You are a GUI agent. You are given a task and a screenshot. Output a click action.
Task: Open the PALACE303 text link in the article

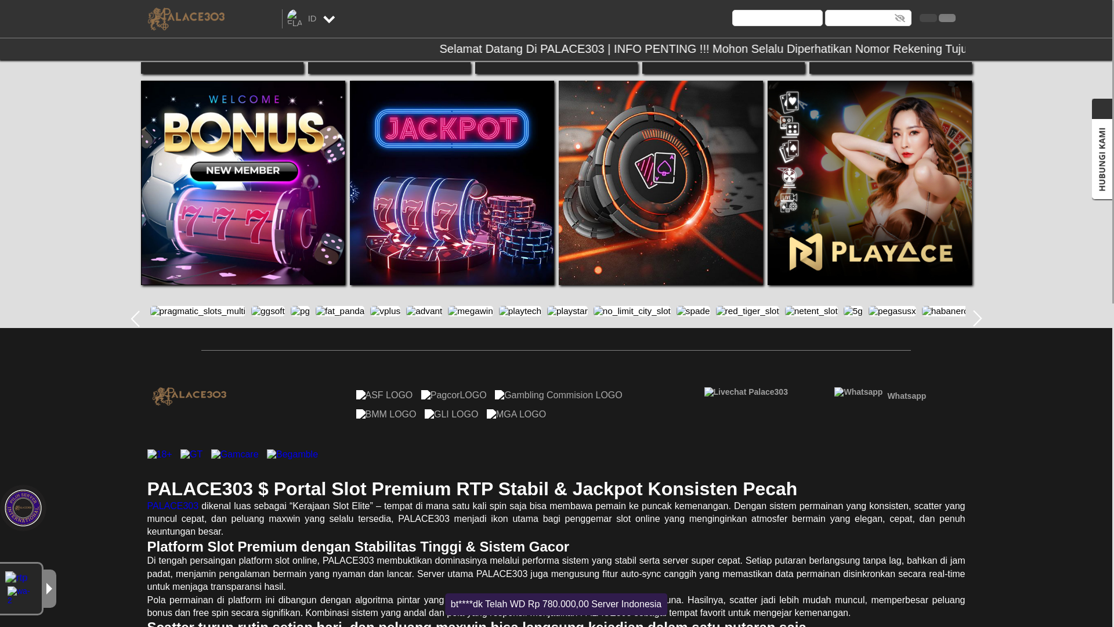173,506
